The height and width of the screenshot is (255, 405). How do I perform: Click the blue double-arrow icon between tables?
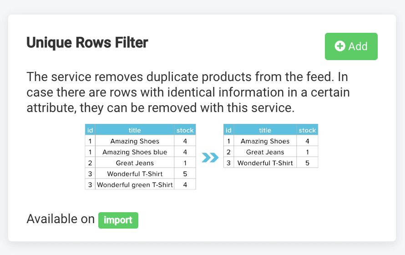(x=210, y=158)
